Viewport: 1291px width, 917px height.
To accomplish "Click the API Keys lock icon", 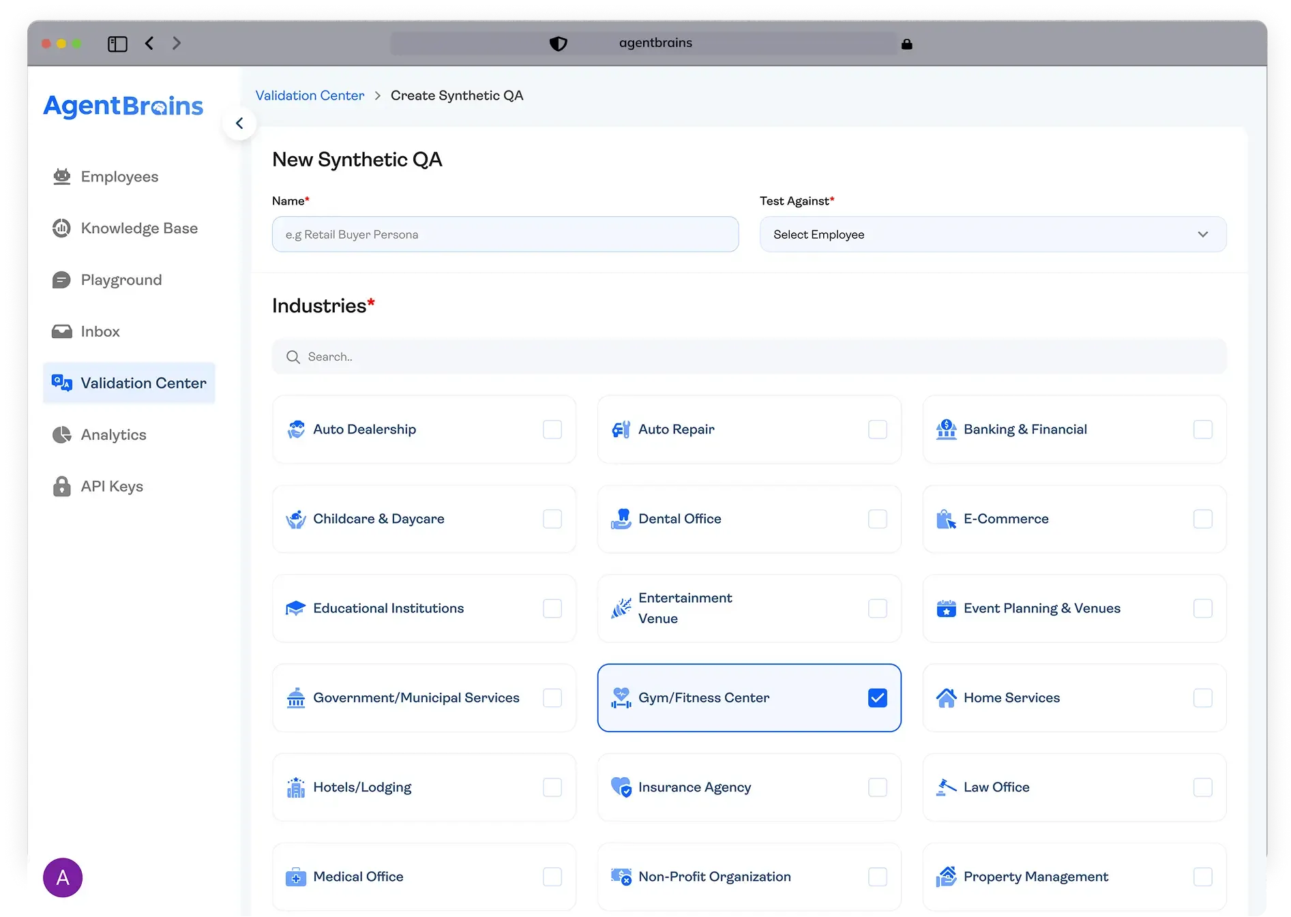I will point(62,487).
